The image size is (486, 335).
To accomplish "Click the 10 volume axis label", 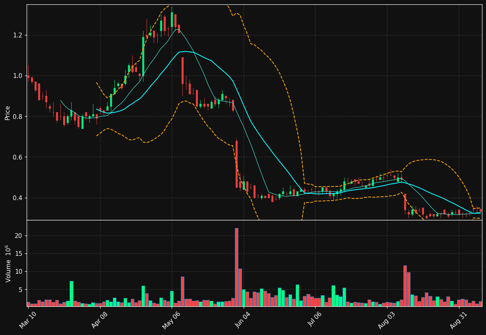I will coord(19,271).
